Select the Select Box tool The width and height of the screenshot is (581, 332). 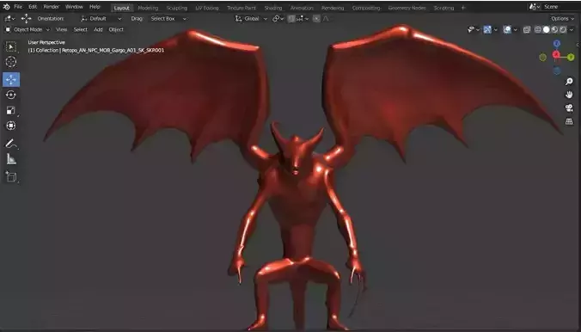click(11, 46)
